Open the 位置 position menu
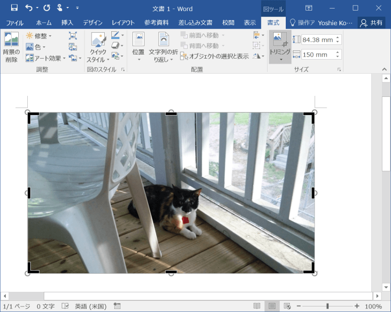The image size is (391, 312). click(139, 47)
